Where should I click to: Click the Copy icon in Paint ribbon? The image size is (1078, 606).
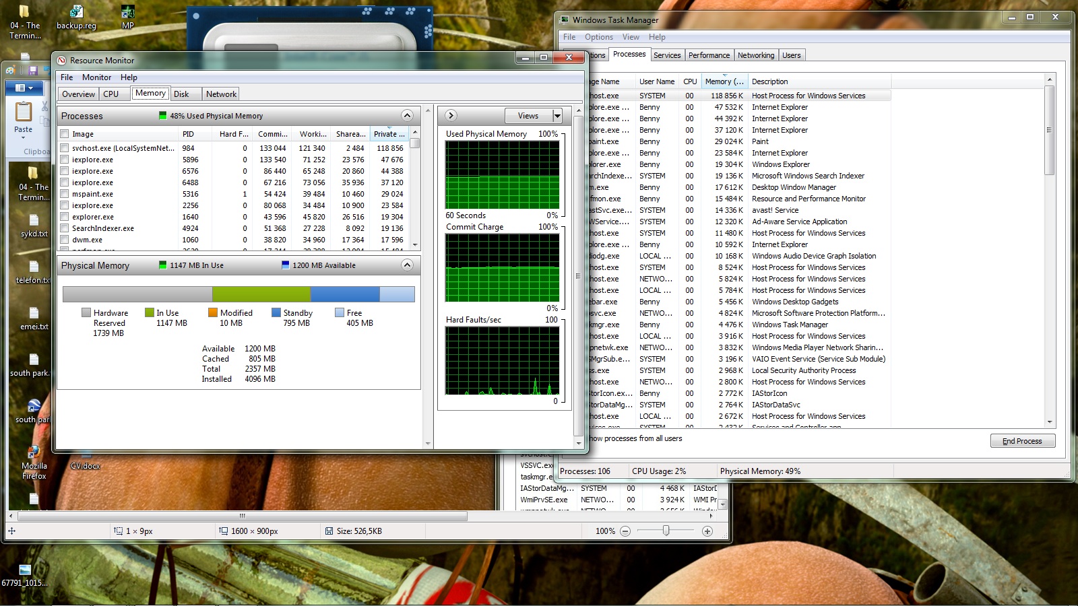[45, 121]
